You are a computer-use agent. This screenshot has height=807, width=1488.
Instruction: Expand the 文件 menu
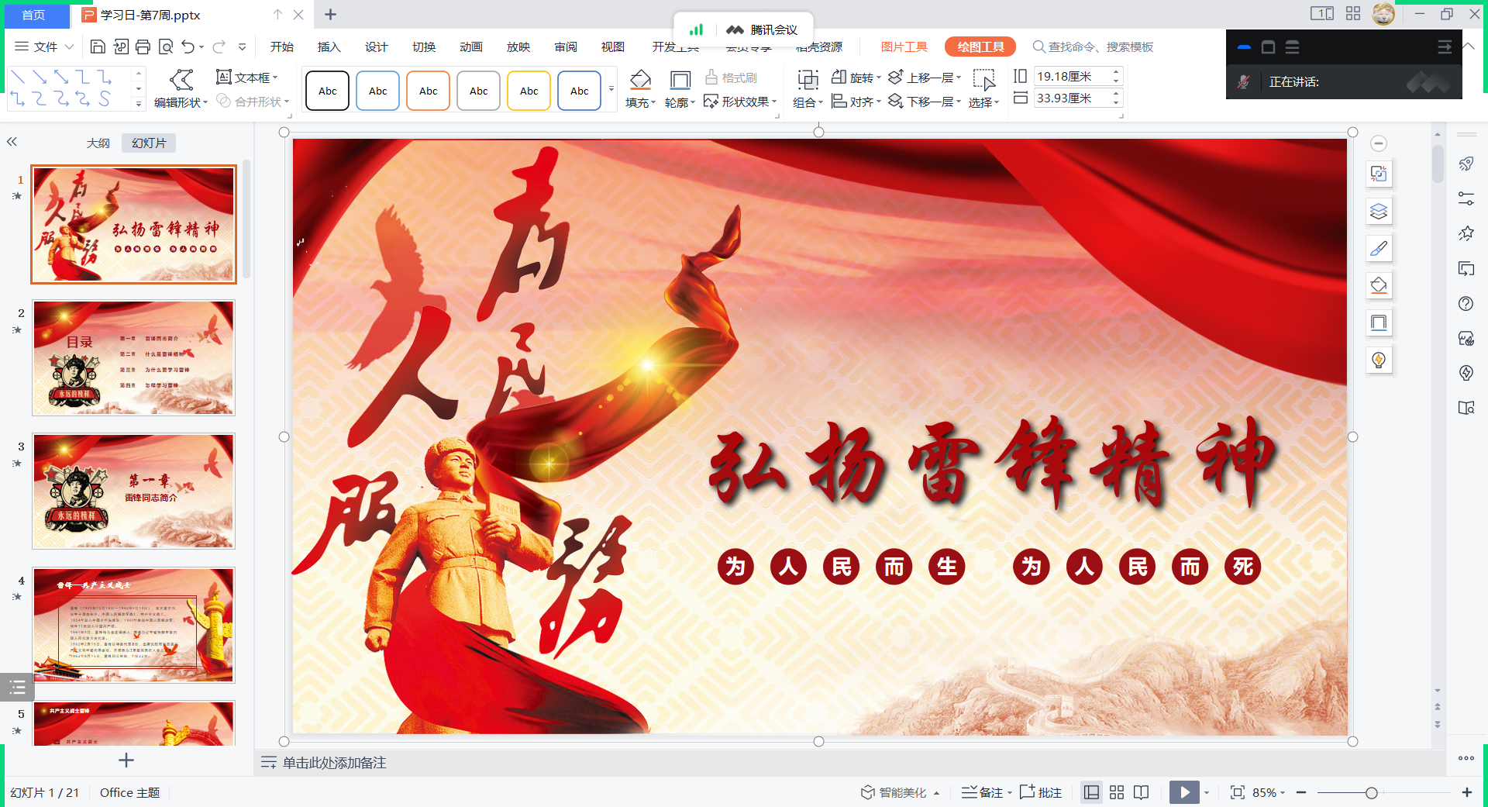44,47
